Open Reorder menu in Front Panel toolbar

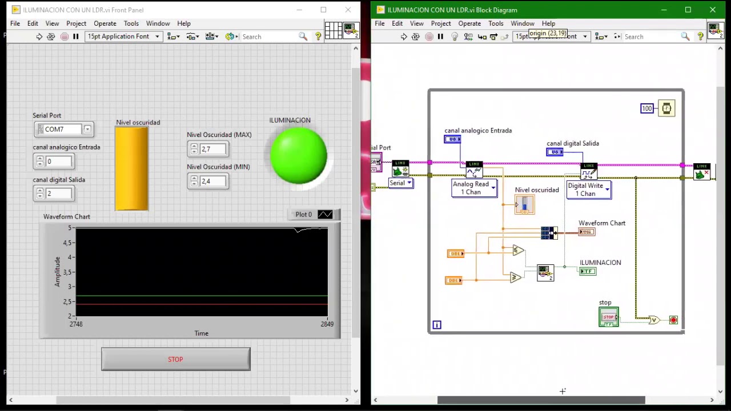click(231, 37)
